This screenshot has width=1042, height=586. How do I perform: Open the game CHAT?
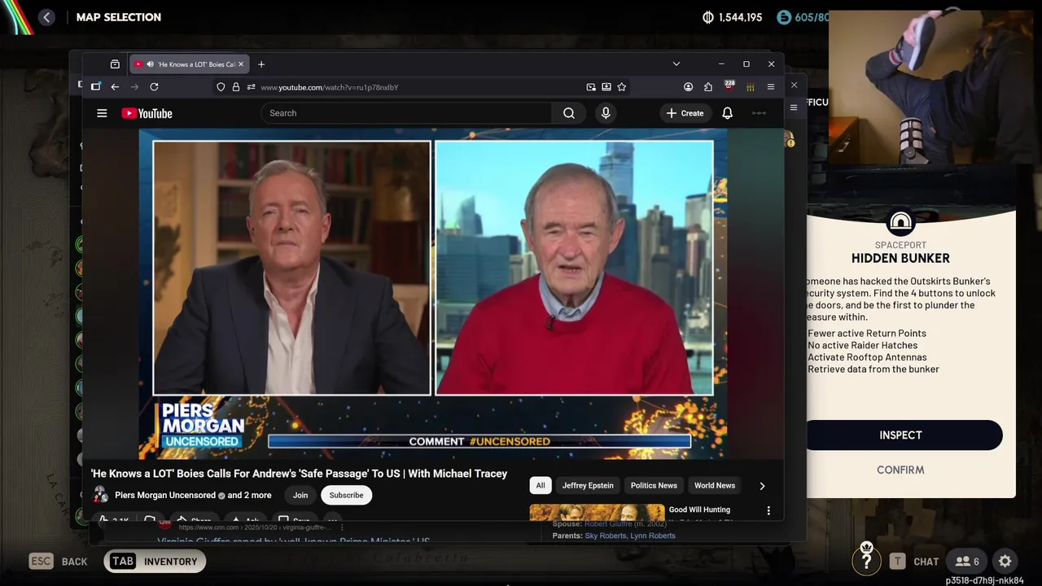pyautogui.click(x=914, y=562)
